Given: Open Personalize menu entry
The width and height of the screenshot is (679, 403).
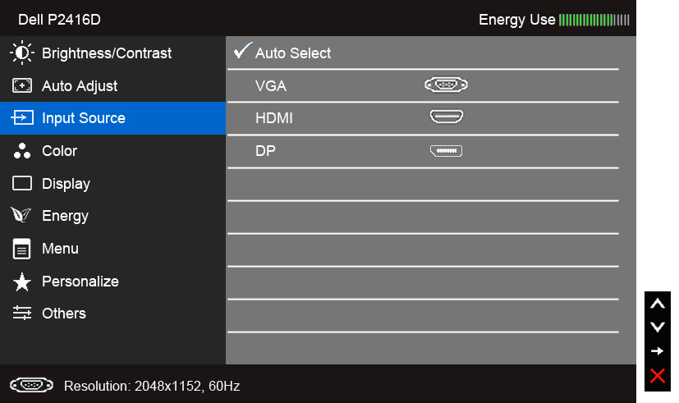Looking at the screenshot, I should pyautogui.click(x=112, y=282).
